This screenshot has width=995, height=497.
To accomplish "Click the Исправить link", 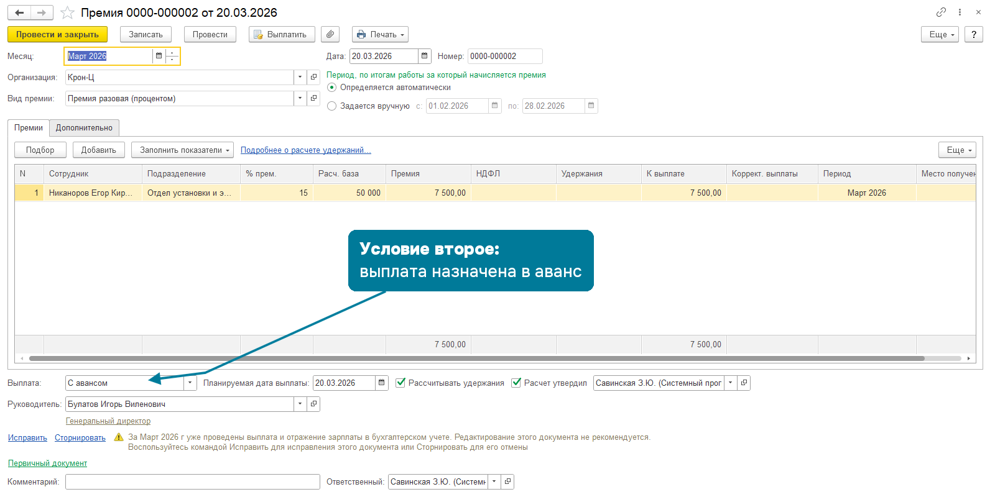I will coord(27,438).
